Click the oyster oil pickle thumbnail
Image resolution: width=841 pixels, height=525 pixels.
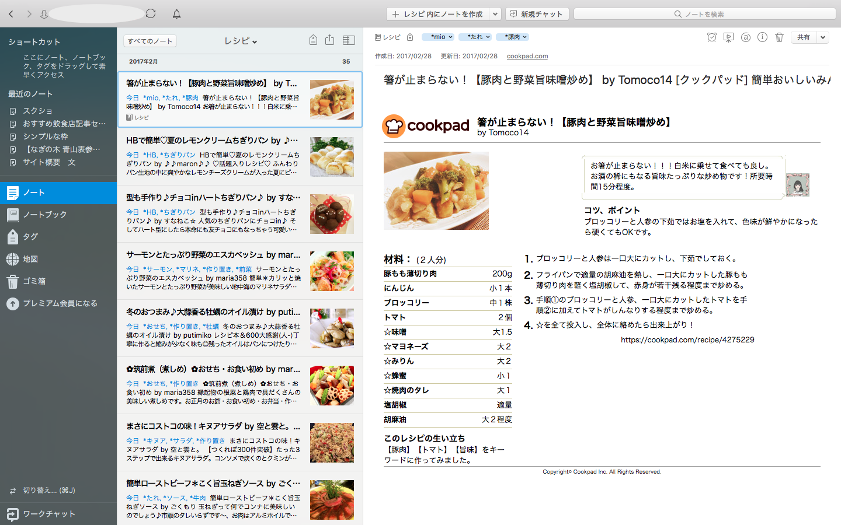pos(332,328)
